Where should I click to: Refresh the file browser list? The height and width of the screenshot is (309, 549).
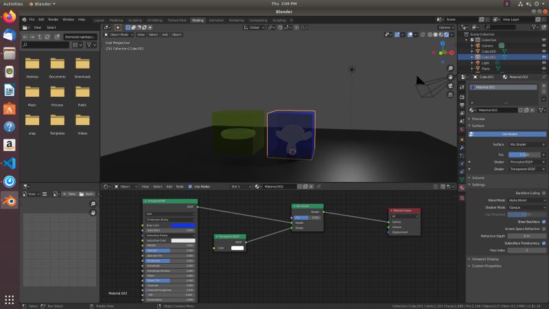click(x=47, y=37)
